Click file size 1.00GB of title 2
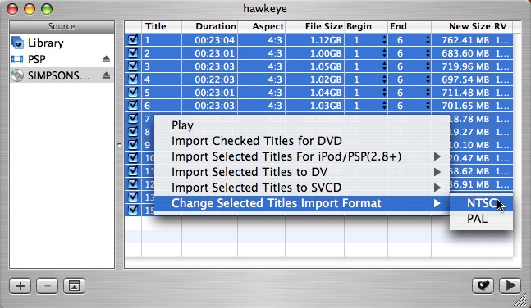 (326, 53)
